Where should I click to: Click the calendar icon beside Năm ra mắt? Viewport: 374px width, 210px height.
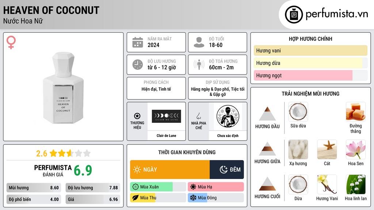tap(138, 42)
